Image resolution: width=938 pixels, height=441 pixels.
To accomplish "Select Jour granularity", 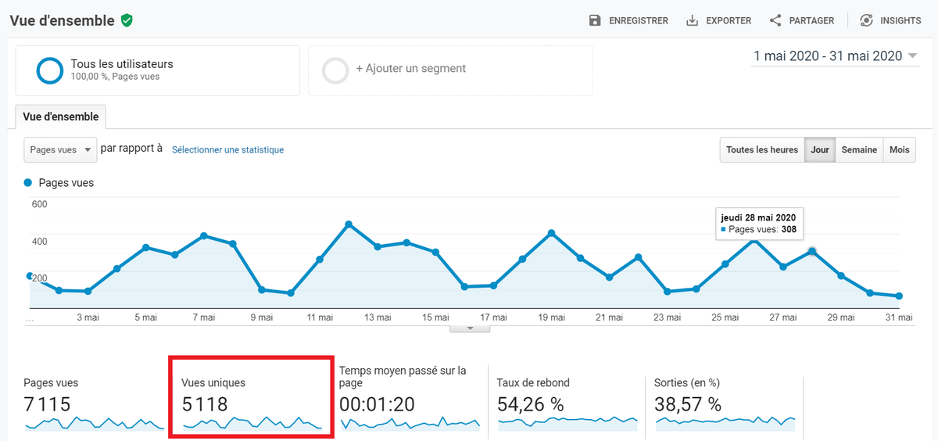I will (x=820, y=150).
